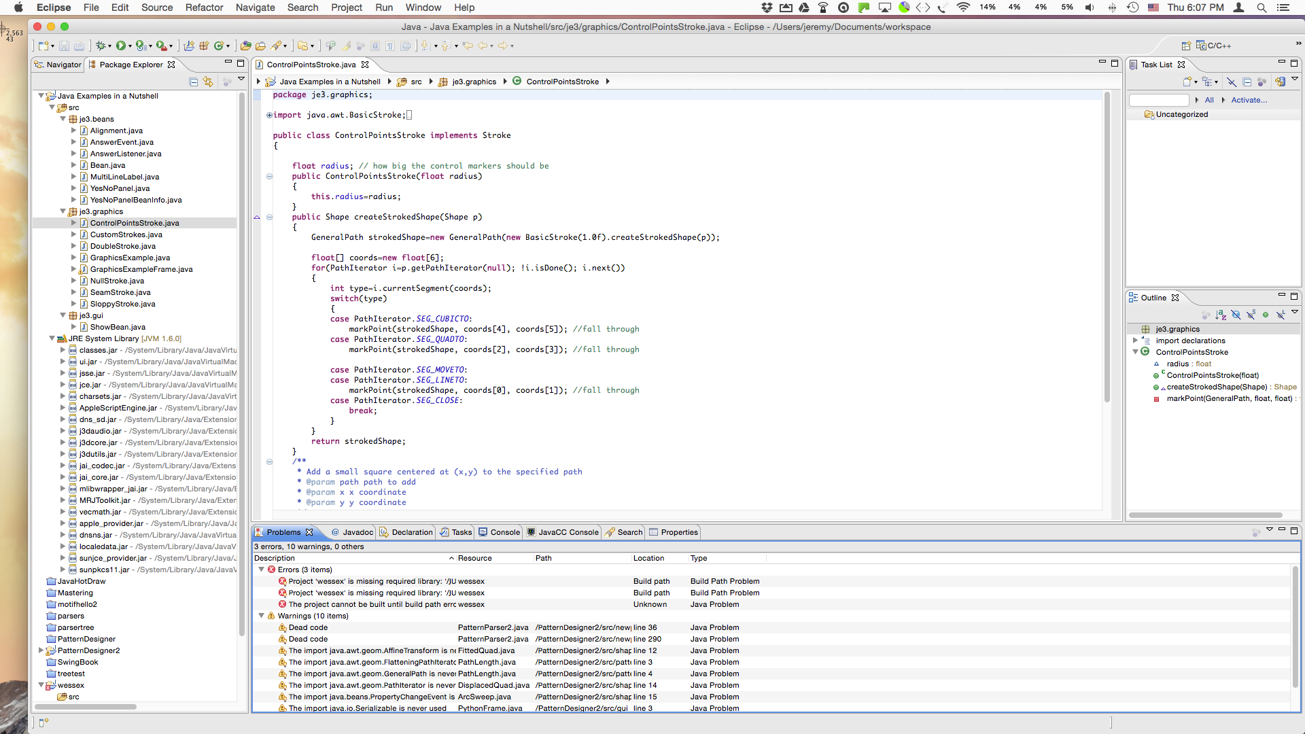Click the Activate... link in Task List
The height and width of the screenshot is (734, 1305).
point(1249,100)
